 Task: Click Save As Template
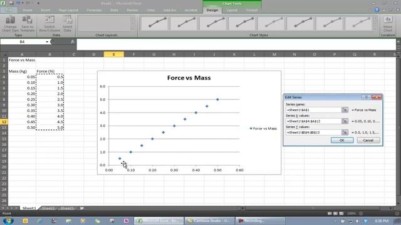click(x=28, y=24)
